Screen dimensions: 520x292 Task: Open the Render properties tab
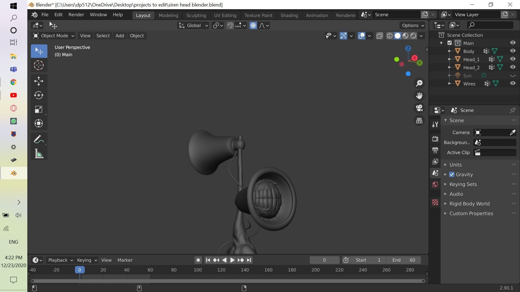[435, 139]
